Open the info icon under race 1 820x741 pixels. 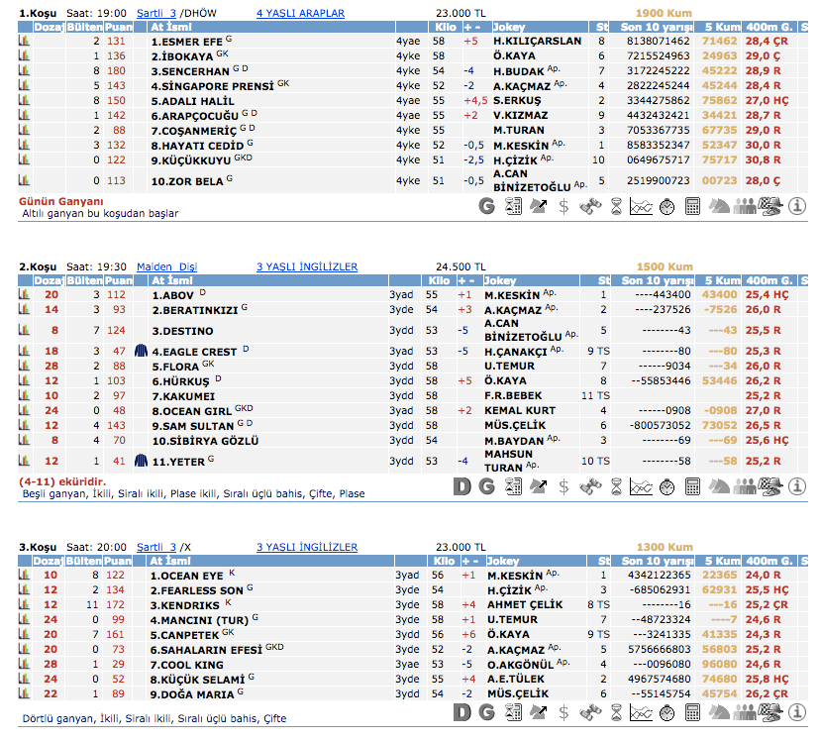click(798, 206)
